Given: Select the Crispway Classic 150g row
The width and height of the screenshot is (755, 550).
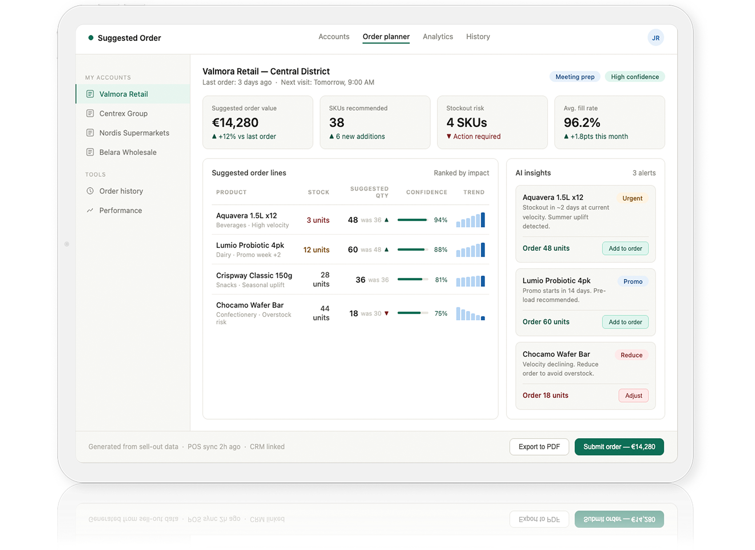Looking at the screenshot, I should [x=350, y=280].
